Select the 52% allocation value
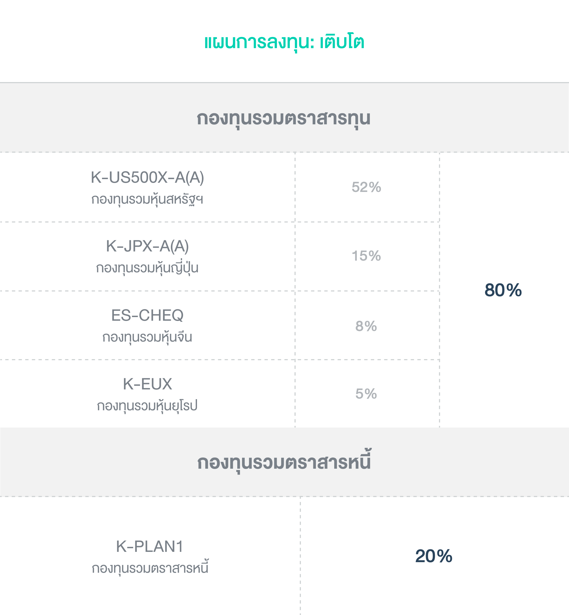 (x=366, y=187)
